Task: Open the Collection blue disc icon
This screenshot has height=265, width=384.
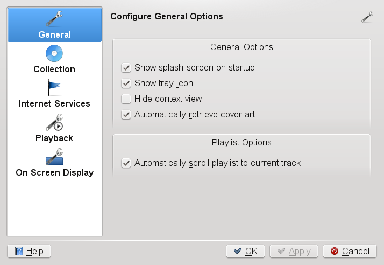Action: point(54,53)
